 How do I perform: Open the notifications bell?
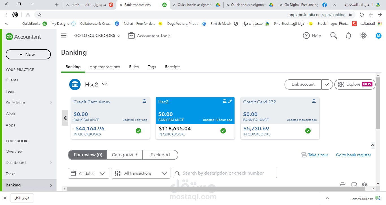(349, 36)
